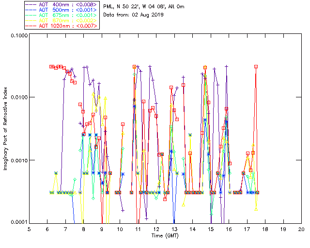
Task: Click the yellow triangle marker lowest near time 17.5
Action: tap(256, 209)
